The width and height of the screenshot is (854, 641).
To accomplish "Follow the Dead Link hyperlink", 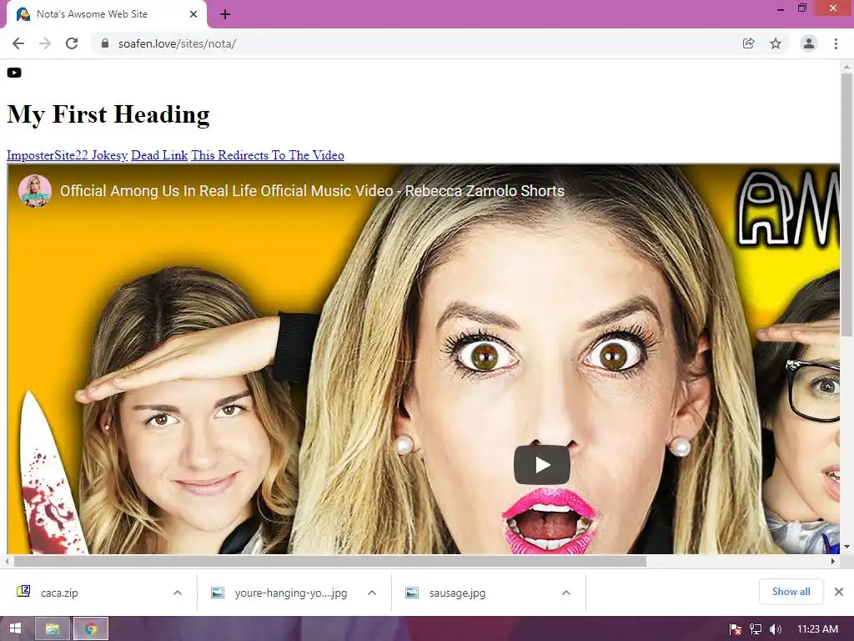I will pos(159,155).
